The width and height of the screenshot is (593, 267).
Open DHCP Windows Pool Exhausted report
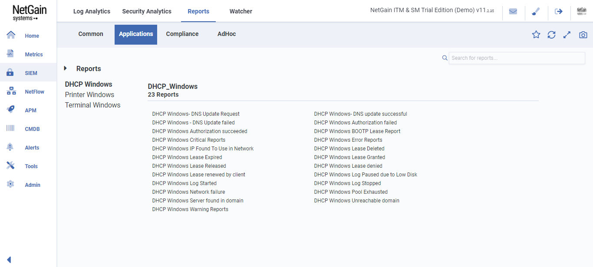[351, 192]
